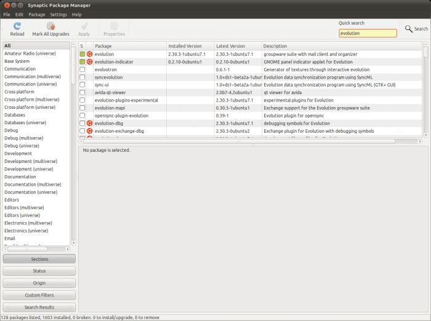Open the Edit menu
This screenshot has height=321, width=431.
click(19, 15)
